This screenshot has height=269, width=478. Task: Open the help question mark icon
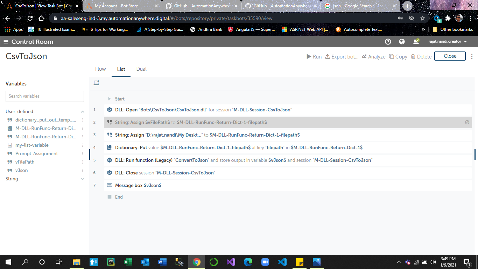388,42
